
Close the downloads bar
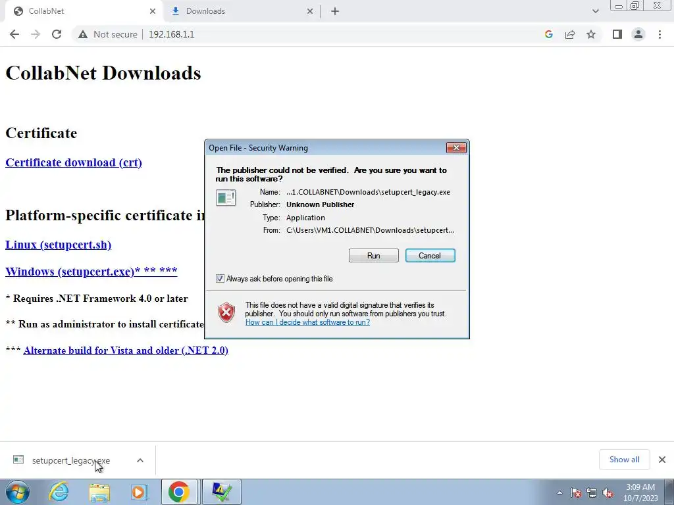pyautogui.click(x=662, y=460)
